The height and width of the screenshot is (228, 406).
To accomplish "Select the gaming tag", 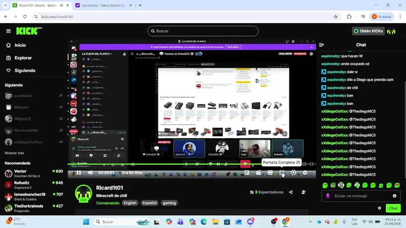I will click(x=169, y=203).
